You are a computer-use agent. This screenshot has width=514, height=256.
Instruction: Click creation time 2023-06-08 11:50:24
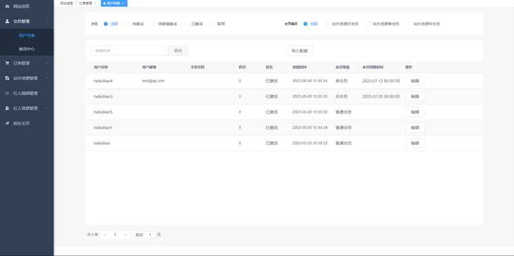point(310,81)
